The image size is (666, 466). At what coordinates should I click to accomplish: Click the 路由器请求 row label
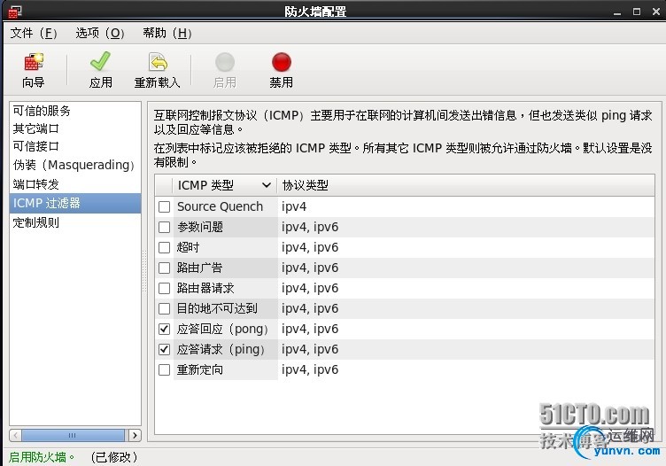[205, 288]
